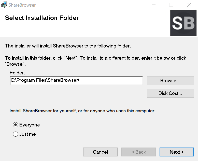
Task: Minimize the ShareBrowser installer window
Action: (x=153, y=5)
